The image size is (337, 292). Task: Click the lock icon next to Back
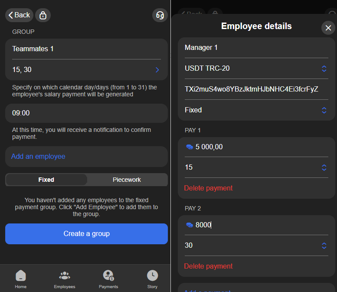coord(43,15)
